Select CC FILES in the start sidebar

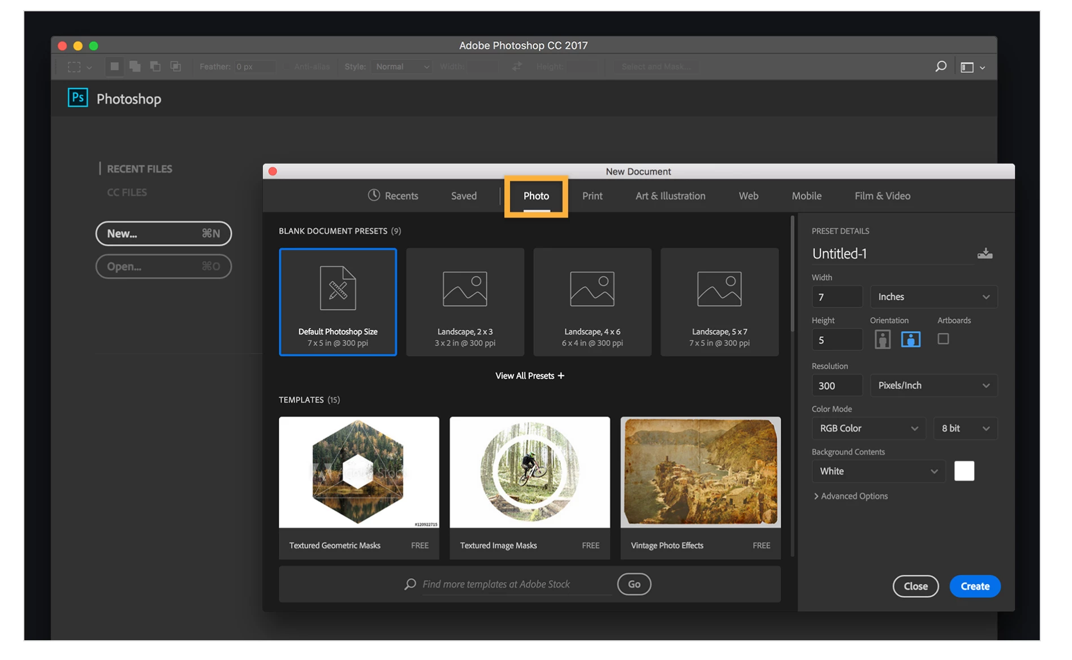[x=127, y=192]
